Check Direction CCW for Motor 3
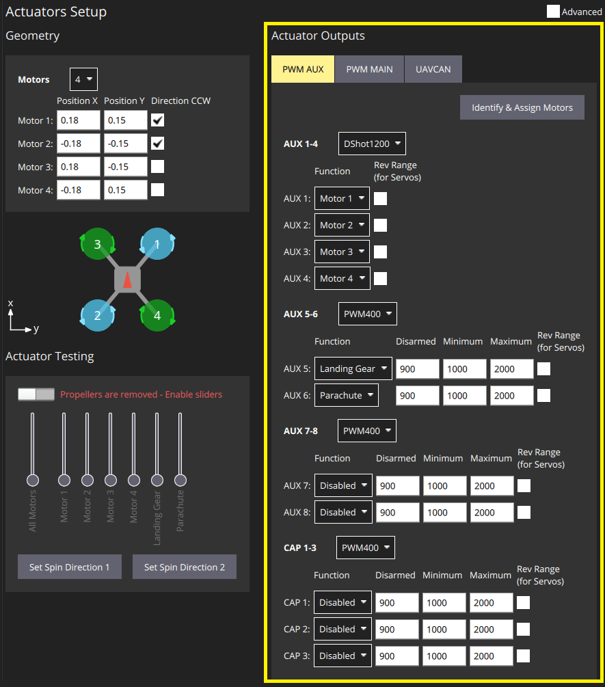Viewport: 605px width, 687px height. pos(158,167)
